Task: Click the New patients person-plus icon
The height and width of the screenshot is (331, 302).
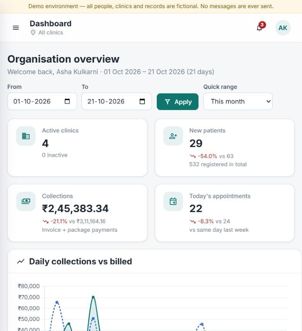Action: tap(173, 136)
